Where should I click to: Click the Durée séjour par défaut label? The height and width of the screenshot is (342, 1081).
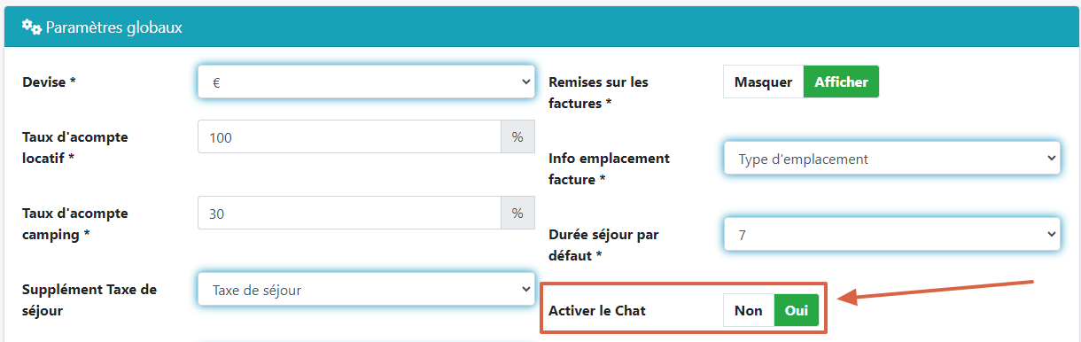point(603,245)
